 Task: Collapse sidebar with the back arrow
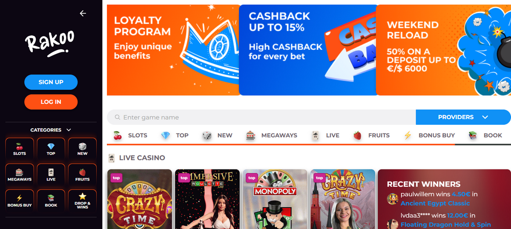(83, 13)
